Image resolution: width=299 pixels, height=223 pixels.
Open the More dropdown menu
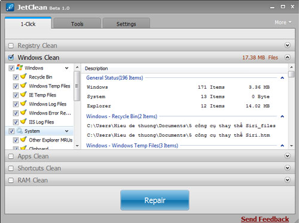point(283,22)
